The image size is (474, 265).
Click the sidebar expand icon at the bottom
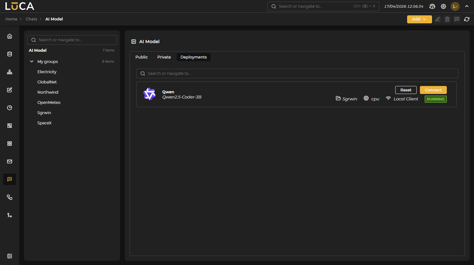click(10, 256)
